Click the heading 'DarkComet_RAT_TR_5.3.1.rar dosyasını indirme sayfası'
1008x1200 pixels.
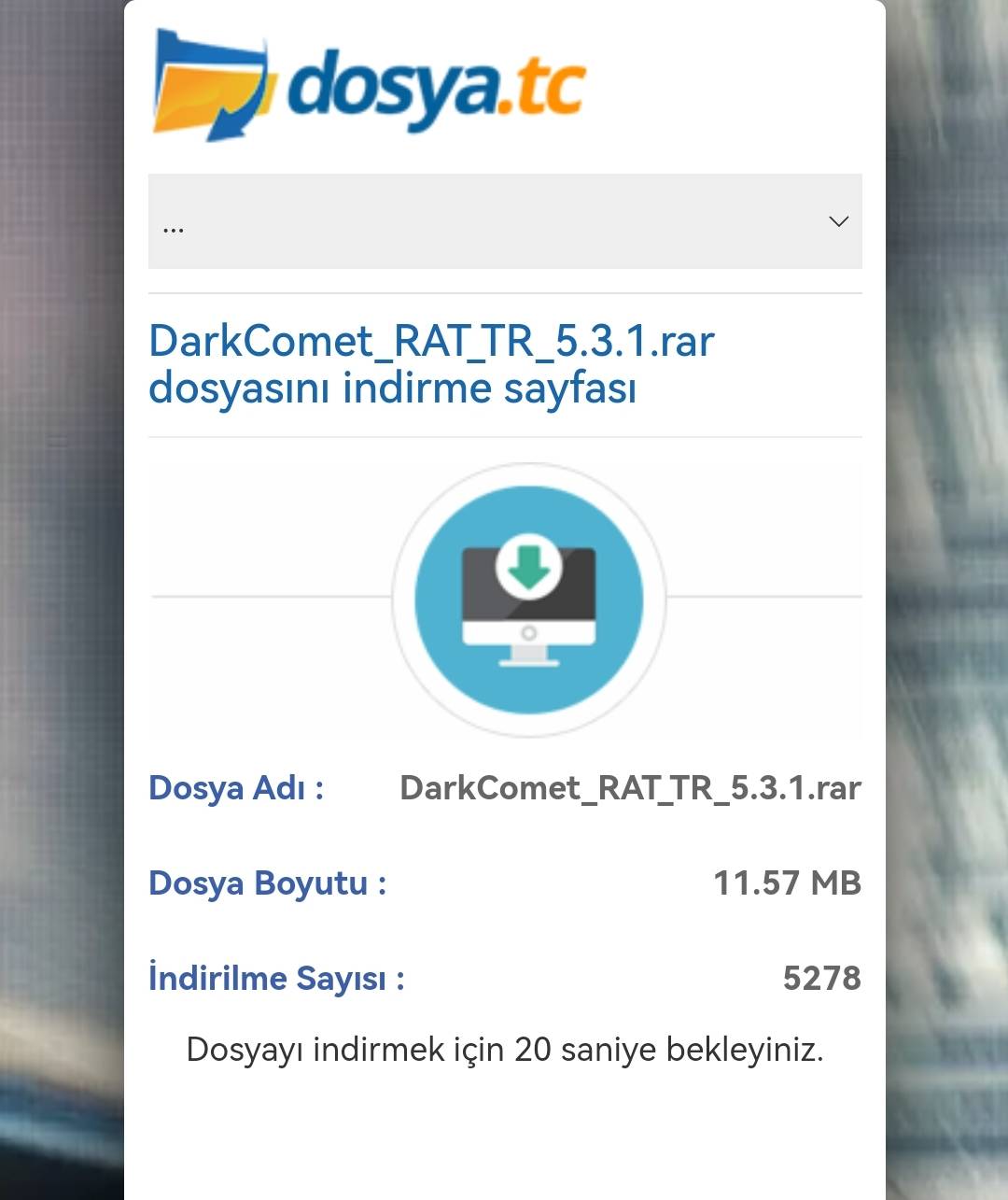431,364
